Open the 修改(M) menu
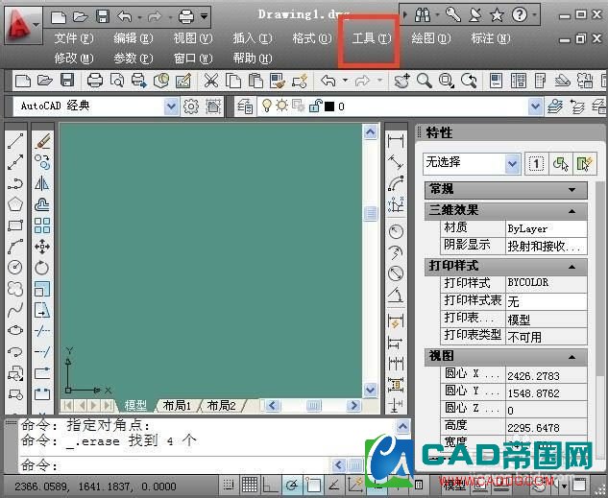This screenshot has height=498, width=608. point(74,59)
